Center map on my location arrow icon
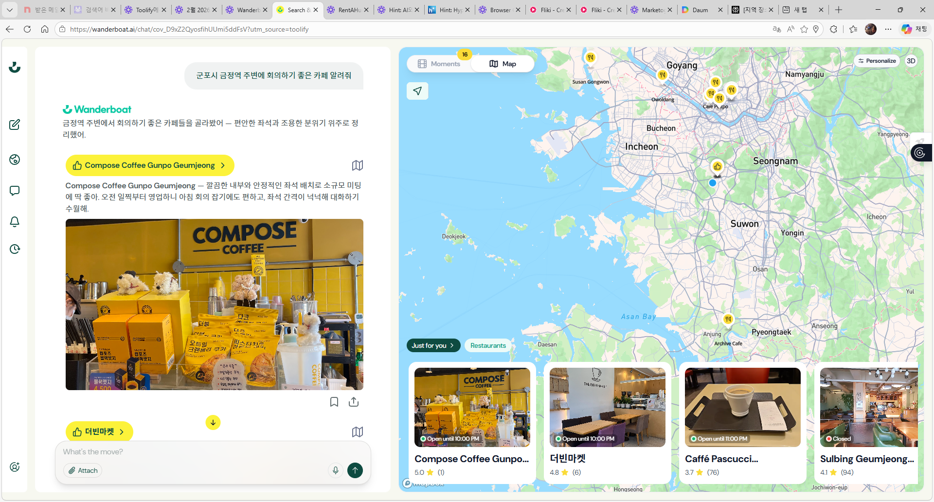This screenshot has width=934, height=502. point(417,91)
